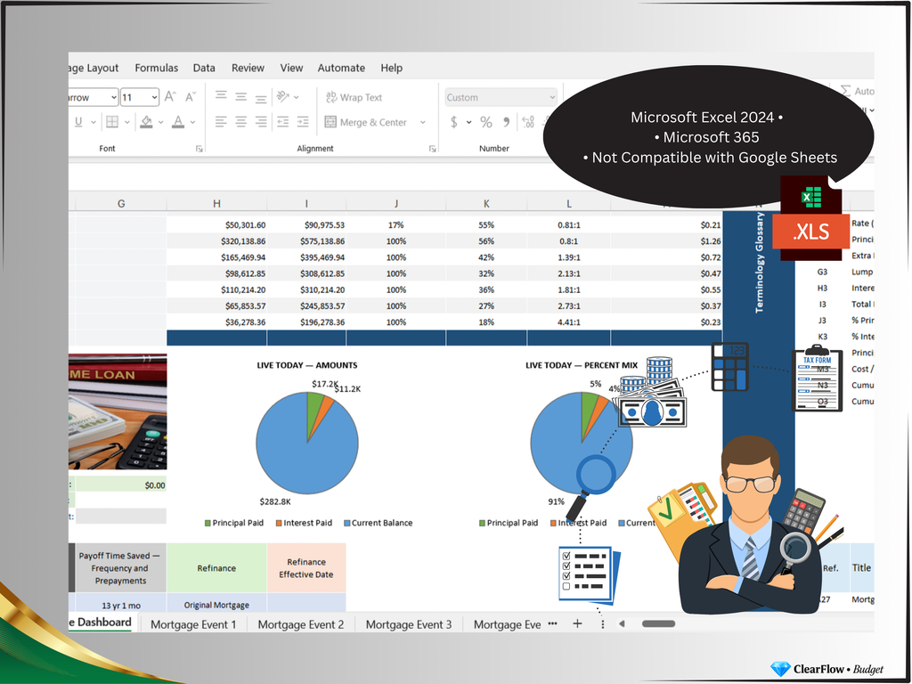The width and height of the screenshot is (912, 684).
Task: Open the Alignment dialog launcher
Action: 432,149
